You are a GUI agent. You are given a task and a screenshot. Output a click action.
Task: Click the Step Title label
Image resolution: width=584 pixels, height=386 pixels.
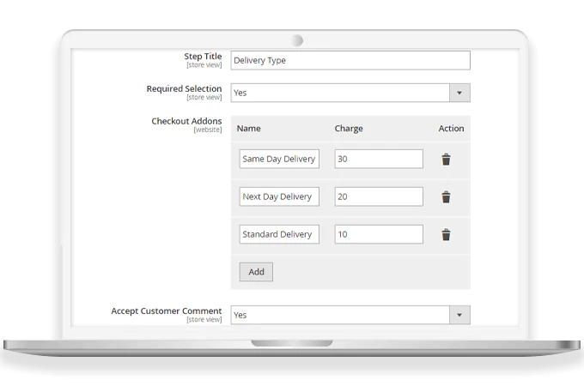coord(203,57)
